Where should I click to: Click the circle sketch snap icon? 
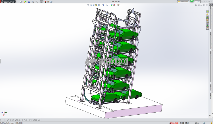pos(5,120)
